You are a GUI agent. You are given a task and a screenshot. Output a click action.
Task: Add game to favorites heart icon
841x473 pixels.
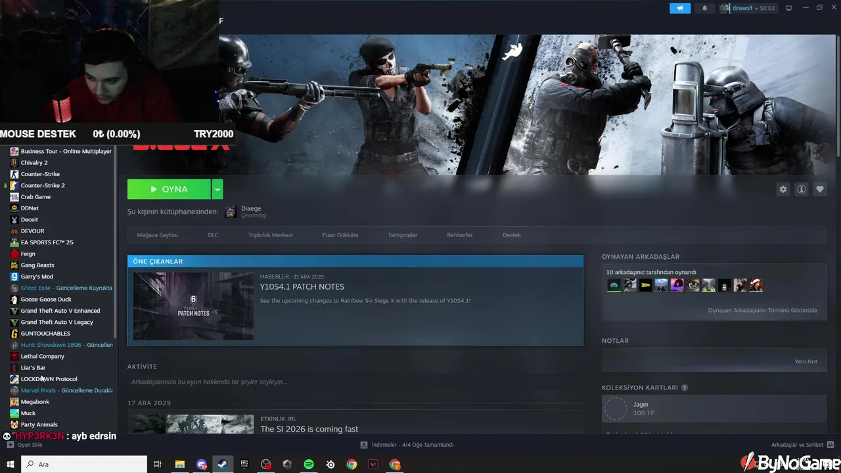coord(820,189)
